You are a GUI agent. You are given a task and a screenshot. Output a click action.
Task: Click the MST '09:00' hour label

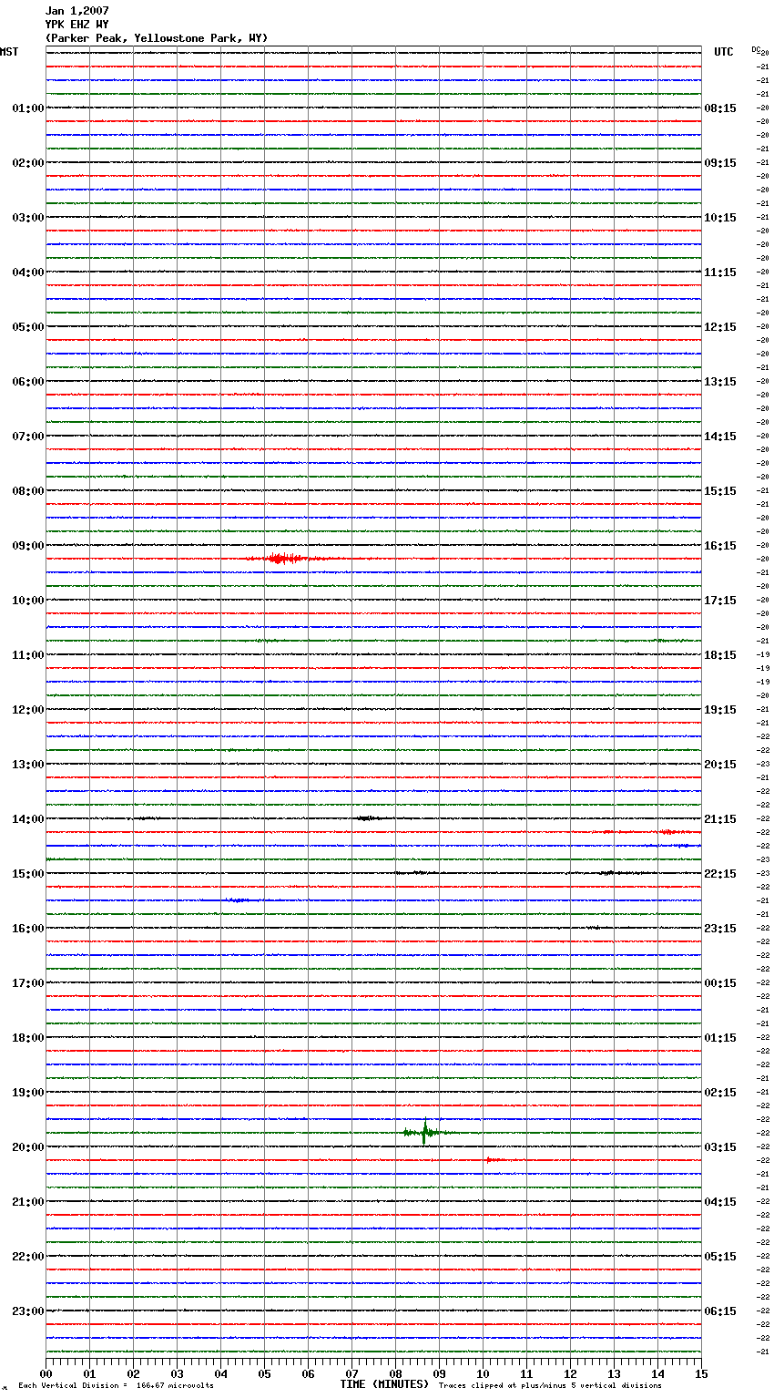click(x=28, y=546)
